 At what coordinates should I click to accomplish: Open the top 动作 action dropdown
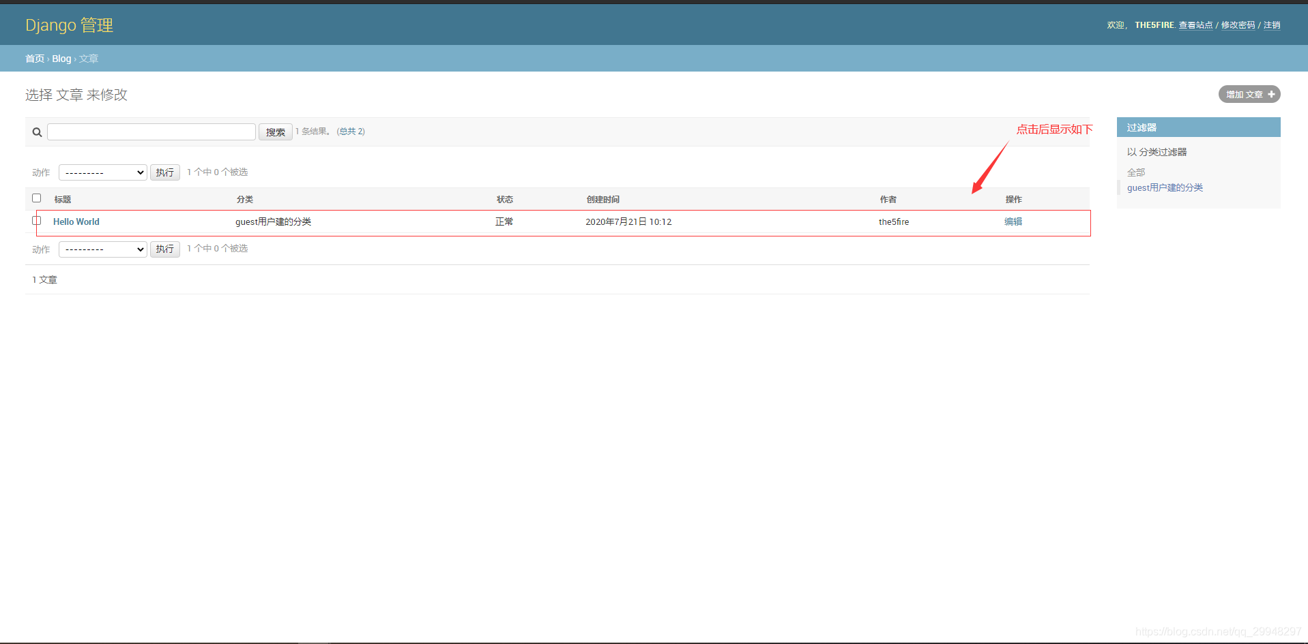coord(103,172)
